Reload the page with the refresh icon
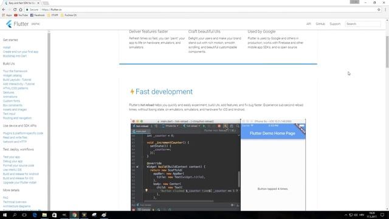The image size is (389, 219). click(15, 10)
